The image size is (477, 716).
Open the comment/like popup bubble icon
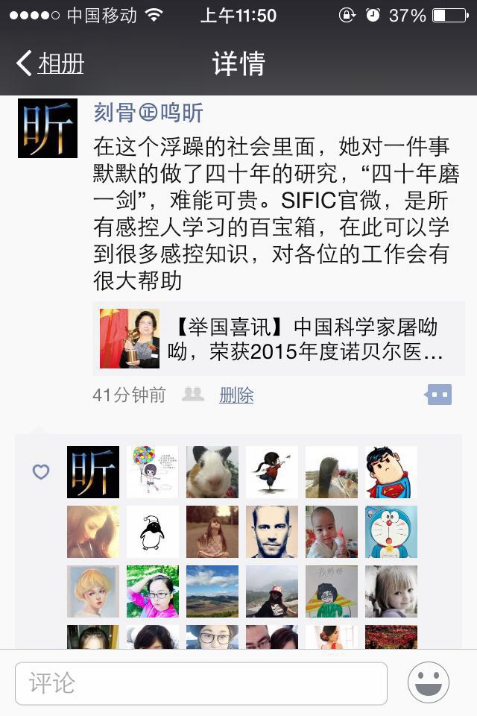tap(438, 395)
